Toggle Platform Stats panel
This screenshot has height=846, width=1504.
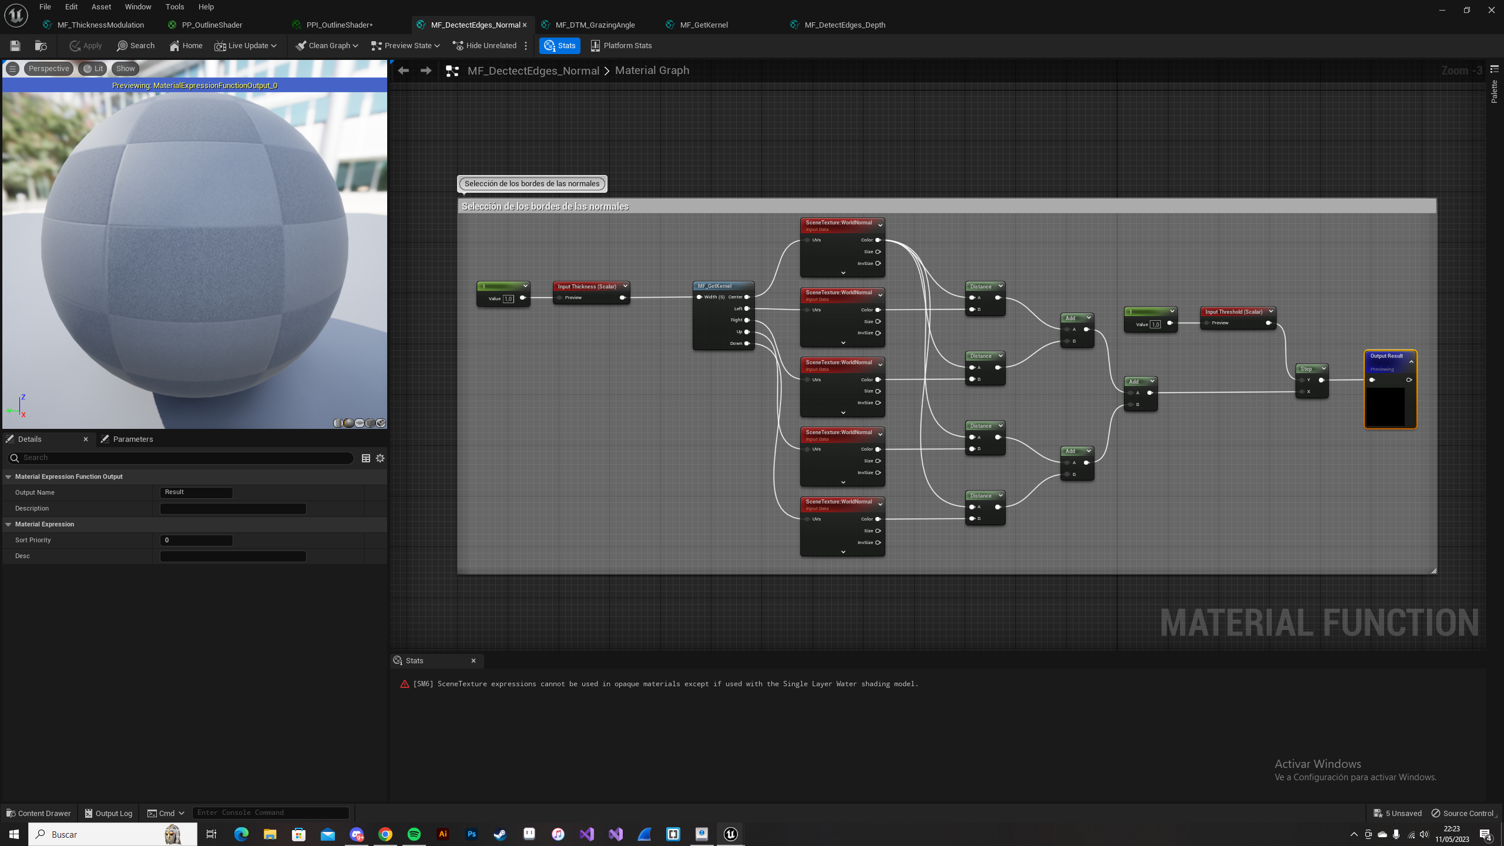point(621,46)
